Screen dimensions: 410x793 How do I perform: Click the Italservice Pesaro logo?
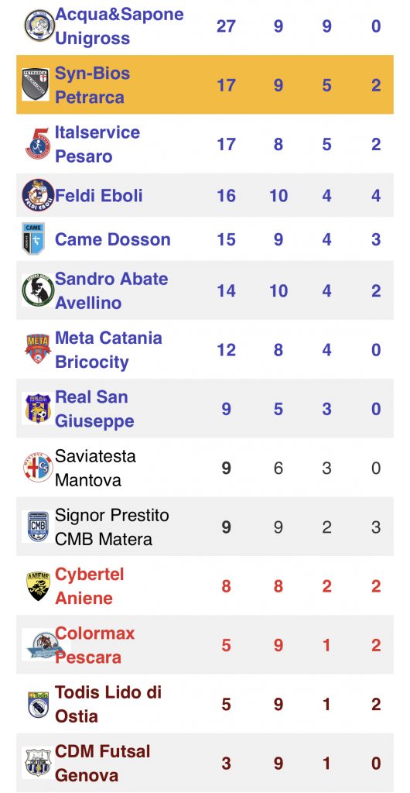pyautogui.click(x=38, y=143)
